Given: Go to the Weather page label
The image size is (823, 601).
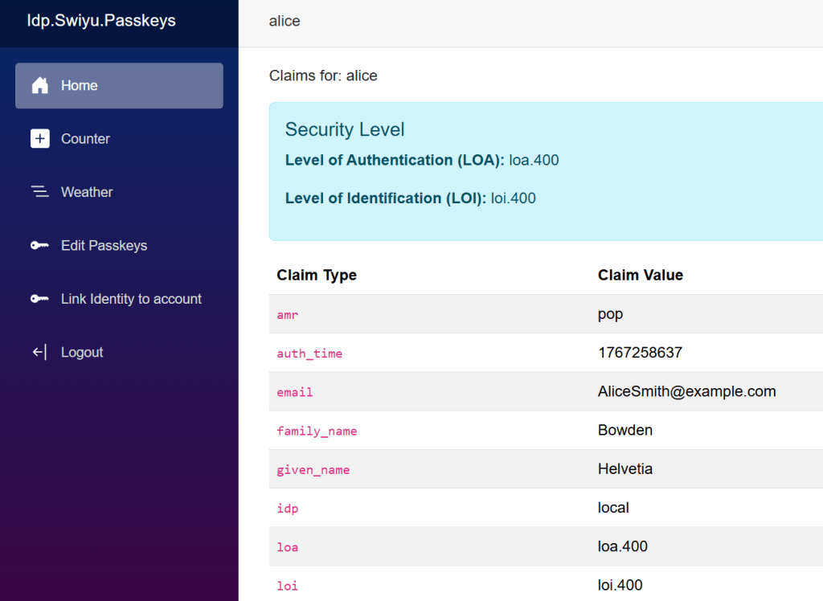Looking at the screenshot, I should (x=87, y=192).
